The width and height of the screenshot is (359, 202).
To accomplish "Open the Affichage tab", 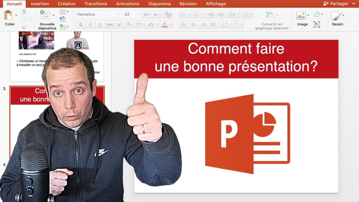I will pyautogui.click(x=216, y=4).
